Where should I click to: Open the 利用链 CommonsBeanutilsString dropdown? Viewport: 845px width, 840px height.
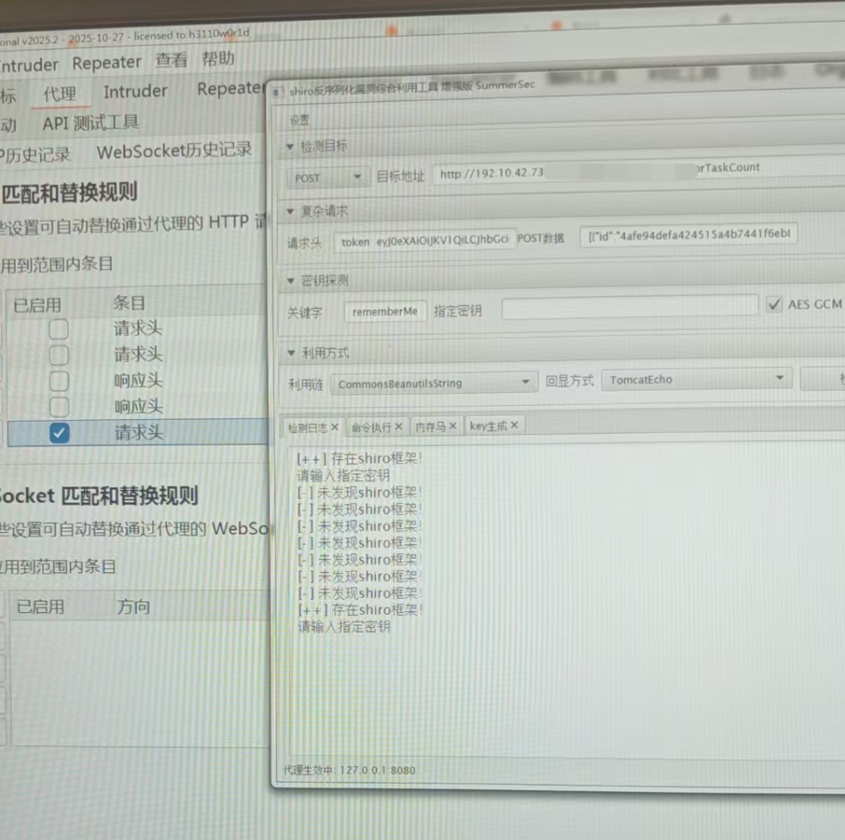pyautogui.click(x=433, y=383)
